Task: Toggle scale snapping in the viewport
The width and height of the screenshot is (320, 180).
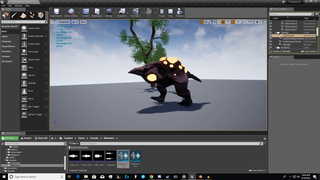Action: click(244, 22)
